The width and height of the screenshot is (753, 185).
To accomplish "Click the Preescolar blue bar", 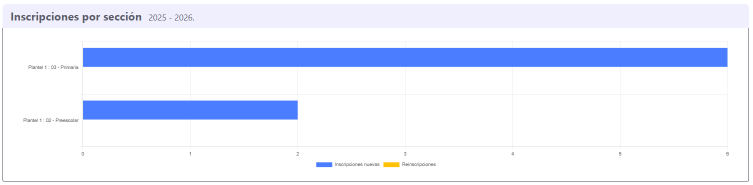I will (x=190, y=110).
